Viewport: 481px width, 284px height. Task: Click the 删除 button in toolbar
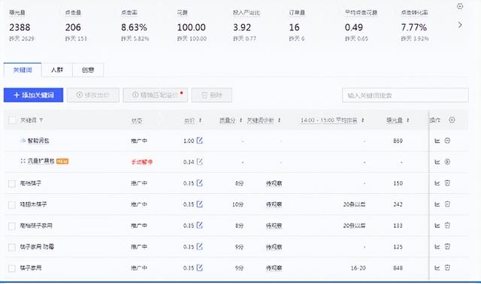(212, 95)
